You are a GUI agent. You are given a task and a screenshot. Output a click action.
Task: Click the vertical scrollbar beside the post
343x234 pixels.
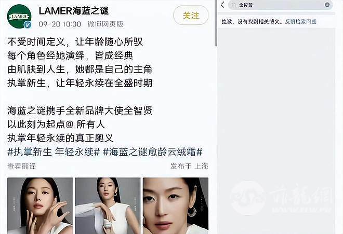tap(216, 23)
